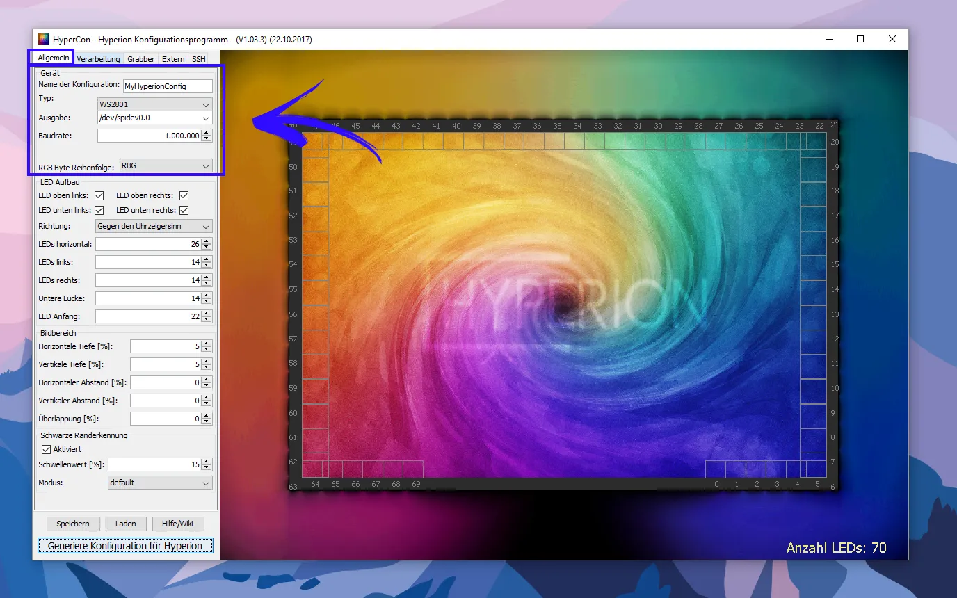The width and height of the screenshot is (957, 598).
Task: Uncheck the LED unten links checkbox
Action: 99,210
